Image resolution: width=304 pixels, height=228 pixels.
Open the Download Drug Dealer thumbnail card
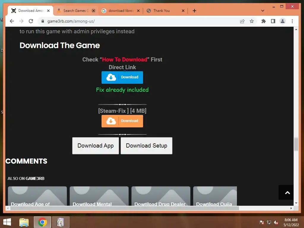coord(161,196)
